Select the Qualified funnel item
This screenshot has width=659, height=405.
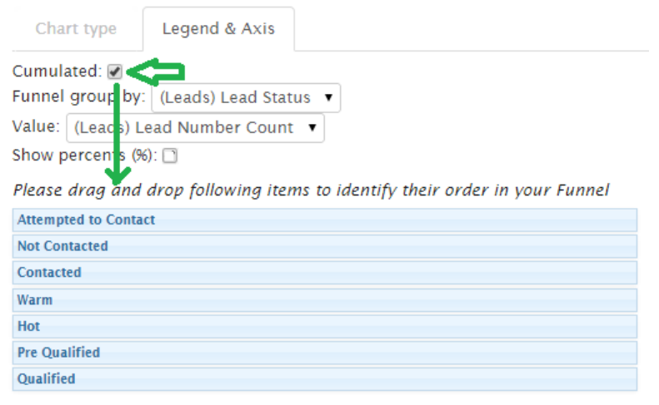[x=325, y=379]
